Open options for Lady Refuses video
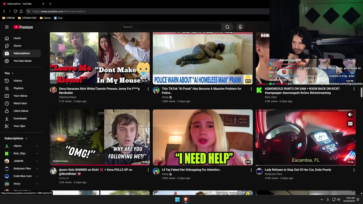The width and height of the screenshot is (363, 204). (x=354, y=170)
